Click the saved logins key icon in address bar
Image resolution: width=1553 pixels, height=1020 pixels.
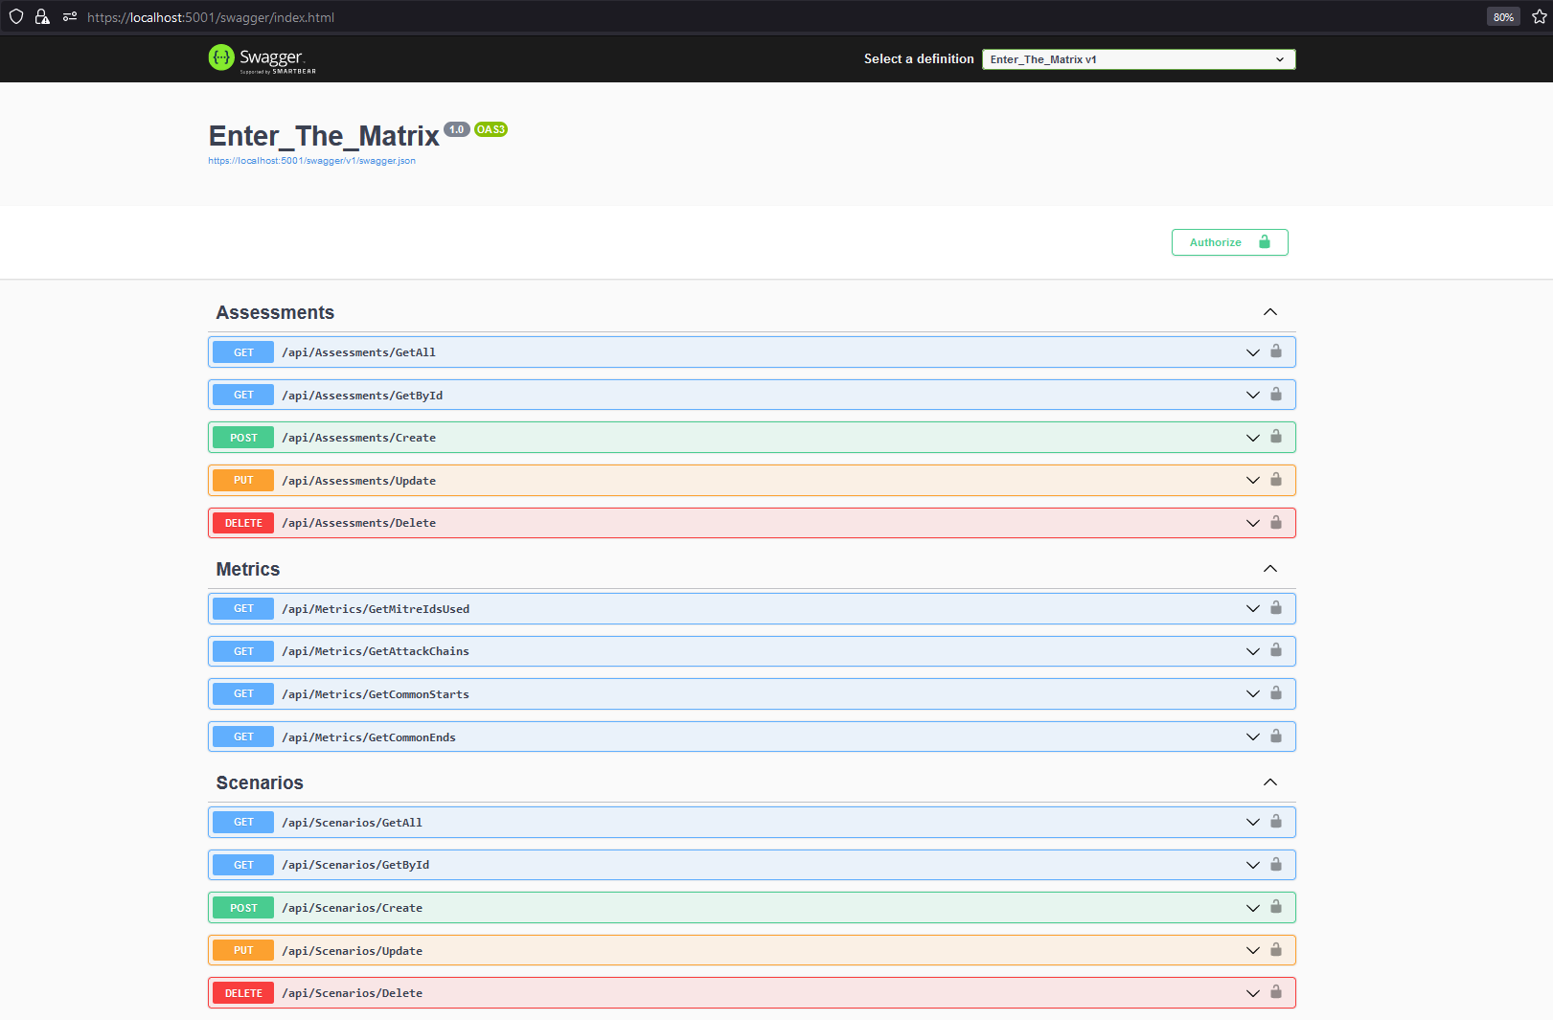point(68,16)
